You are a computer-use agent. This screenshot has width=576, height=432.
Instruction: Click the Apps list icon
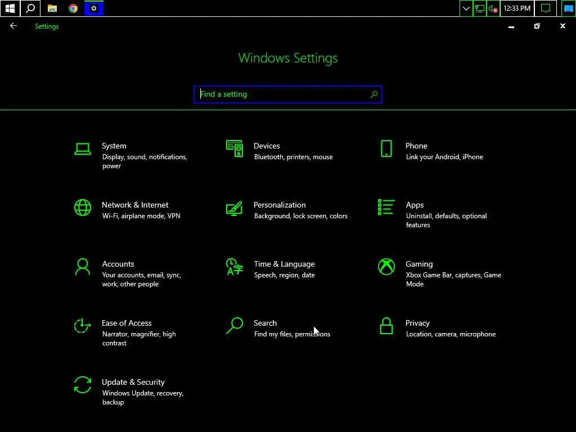tap(386, 207)
